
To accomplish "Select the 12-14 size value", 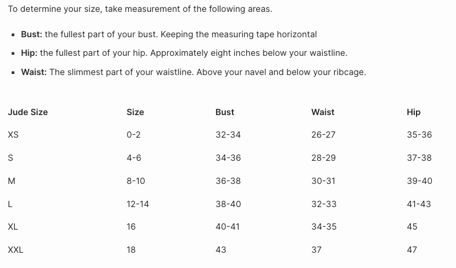I will (x=138, y=204).
